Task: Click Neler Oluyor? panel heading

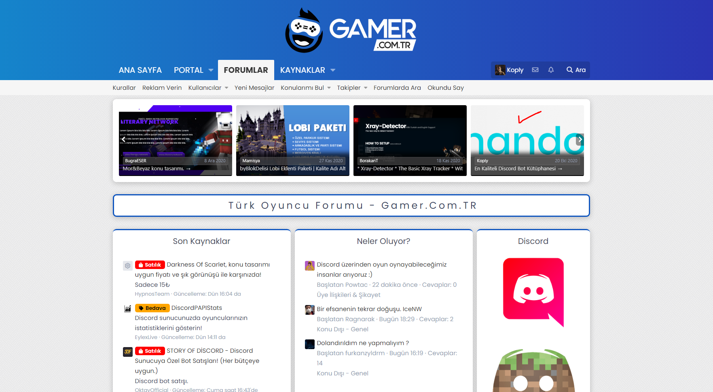Action: [383, 241]
